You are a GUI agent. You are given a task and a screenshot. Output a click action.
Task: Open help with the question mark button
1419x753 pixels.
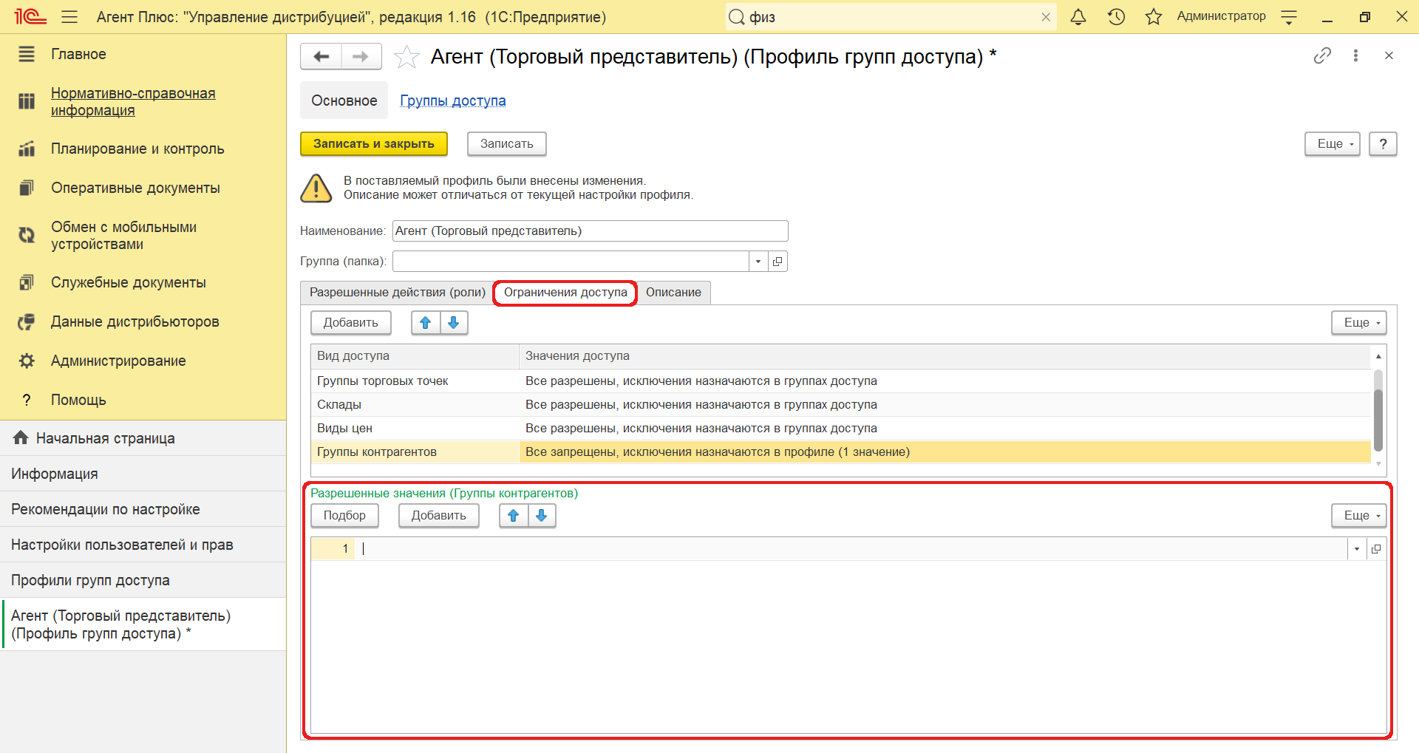pyautogui.click(x=1383, y=143)
